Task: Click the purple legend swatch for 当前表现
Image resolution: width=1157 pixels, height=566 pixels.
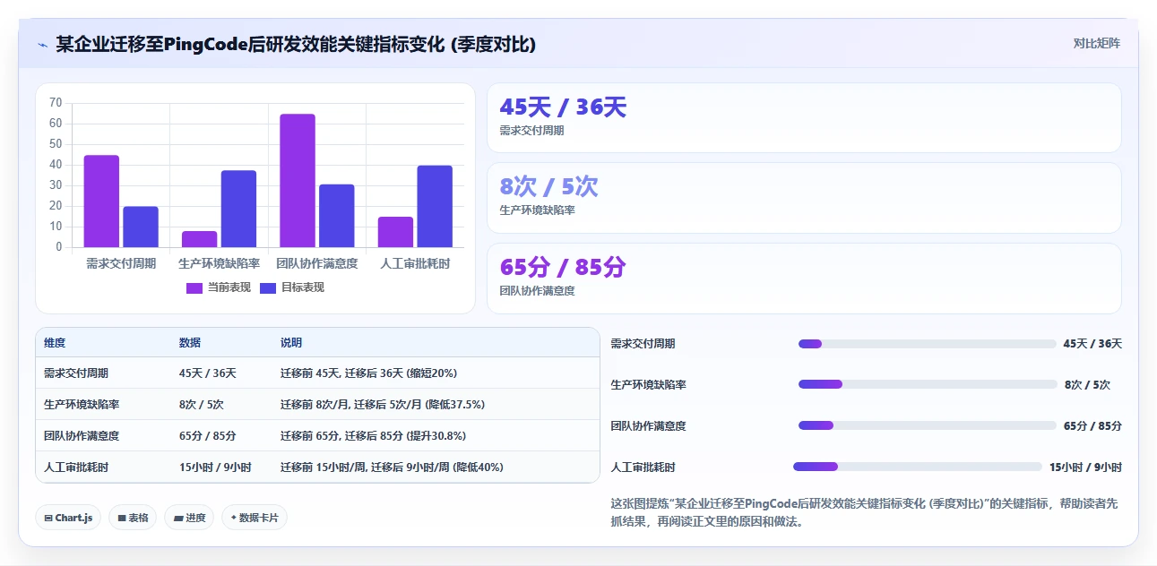Action: 194,287
